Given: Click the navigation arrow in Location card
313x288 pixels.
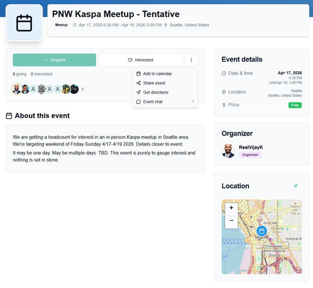Looking at the screenshot, I should (x=295, y=186).
